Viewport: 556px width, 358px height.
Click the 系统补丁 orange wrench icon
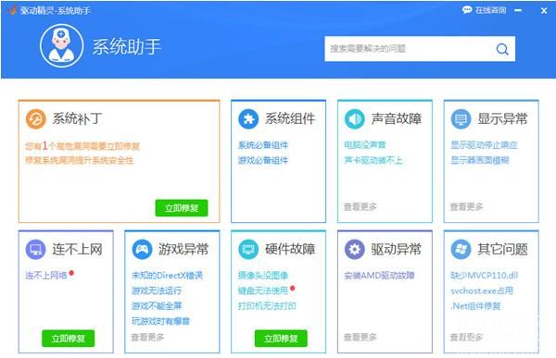click(36, 118)
